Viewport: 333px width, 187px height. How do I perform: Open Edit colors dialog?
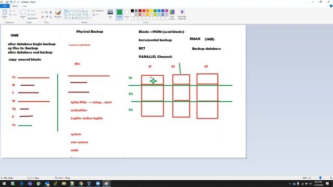coord(172,15)
